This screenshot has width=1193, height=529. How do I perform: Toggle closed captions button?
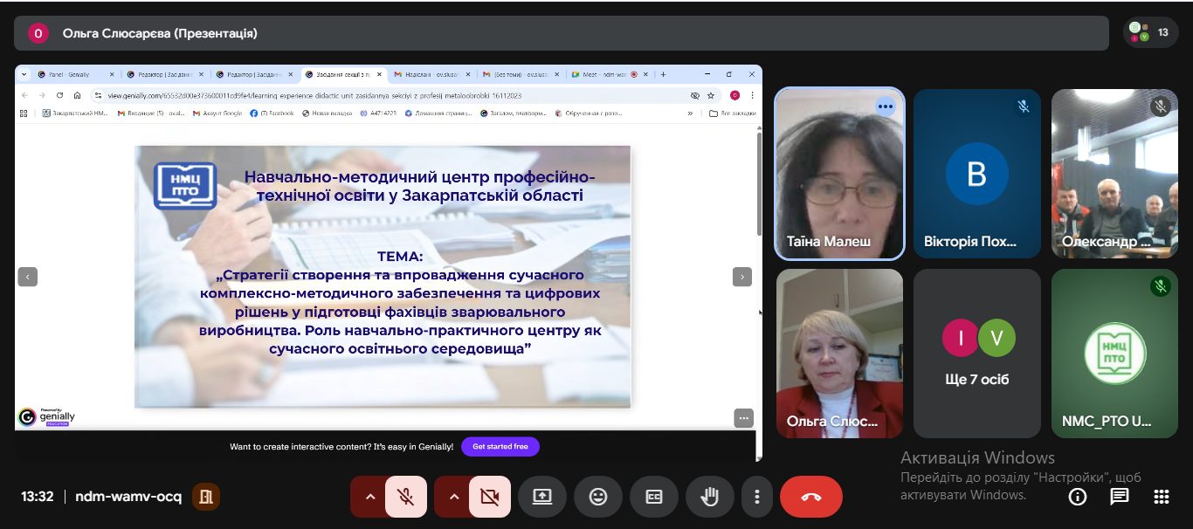(x=654, y=497)
